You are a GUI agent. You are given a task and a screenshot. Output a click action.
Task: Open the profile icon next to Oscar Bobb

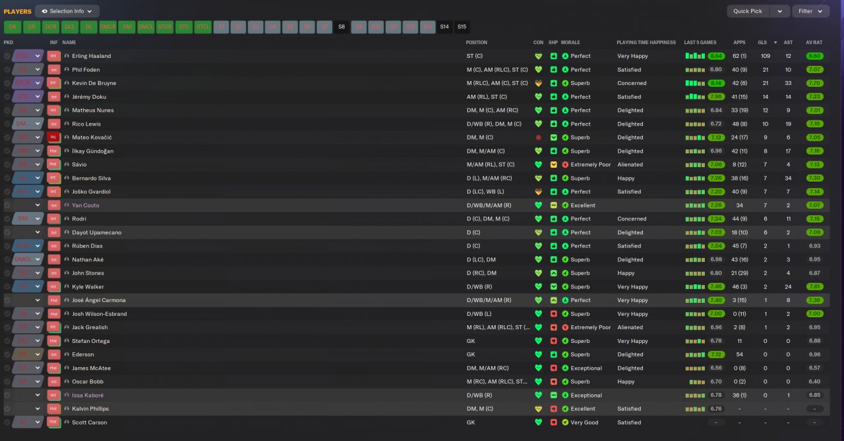[x=67, y=381]
